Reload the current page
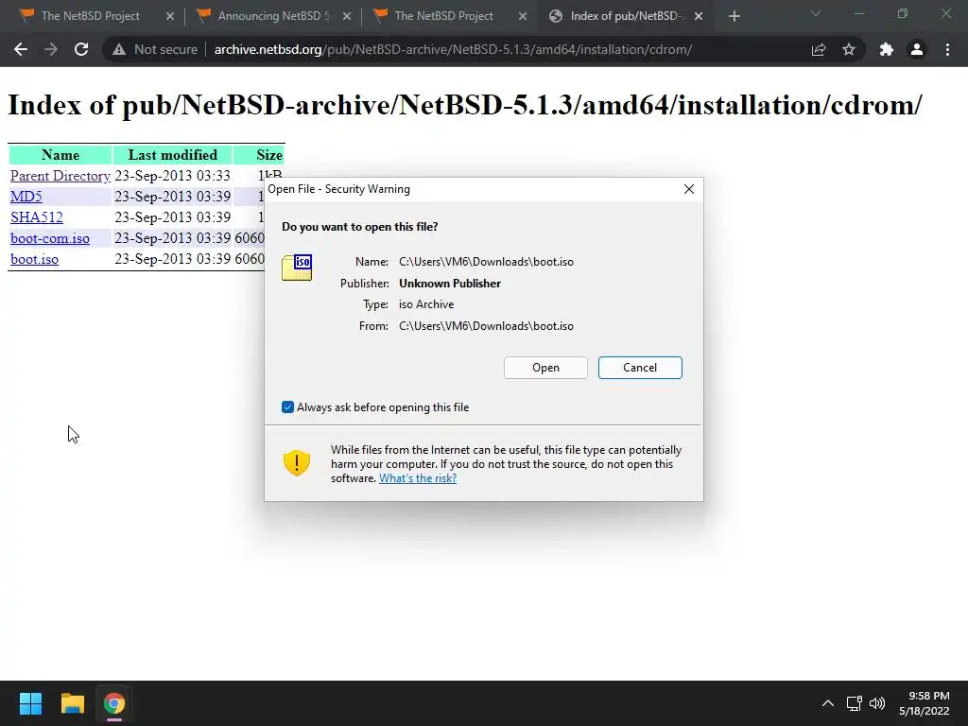This screenshot has height=726, width=968. 81,49
